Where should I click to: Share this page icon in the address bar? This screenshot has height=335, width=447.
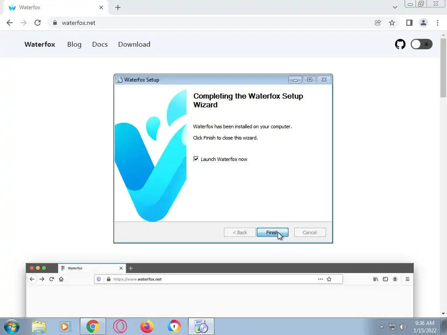(378, 23)
